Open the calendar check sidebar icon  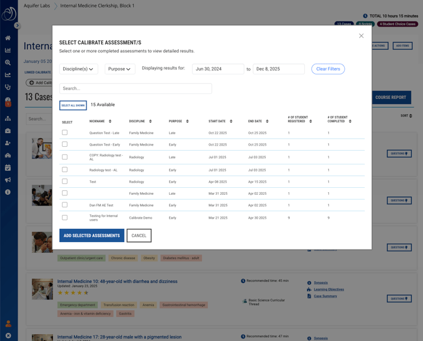(x=8, y=168)
